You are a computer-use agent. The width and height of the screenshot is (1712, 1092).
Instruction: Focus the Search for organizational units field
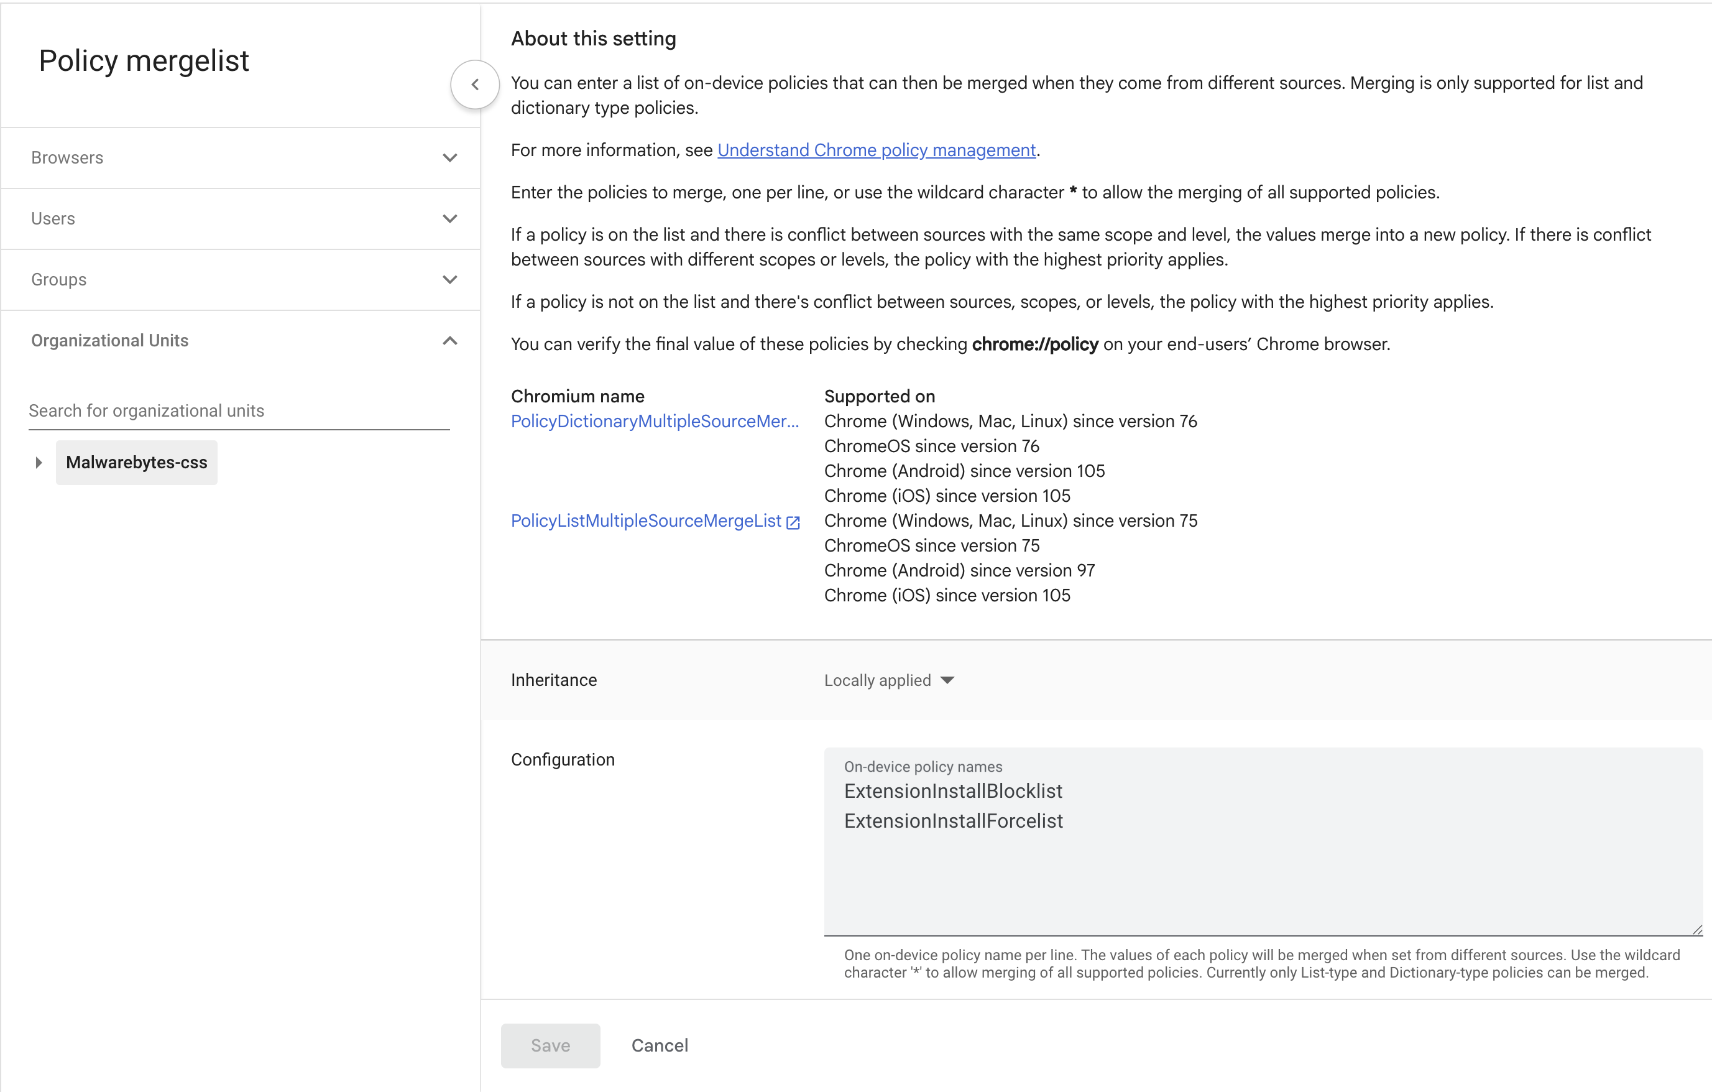[x=239, y=411]
